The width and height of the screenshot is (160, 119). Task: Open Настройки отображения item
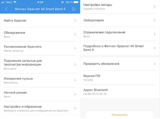coord(40,108)
